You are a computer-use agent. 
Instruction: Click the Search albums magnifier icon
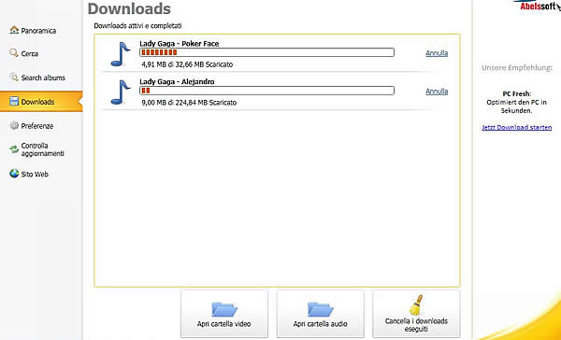point(14,77)
